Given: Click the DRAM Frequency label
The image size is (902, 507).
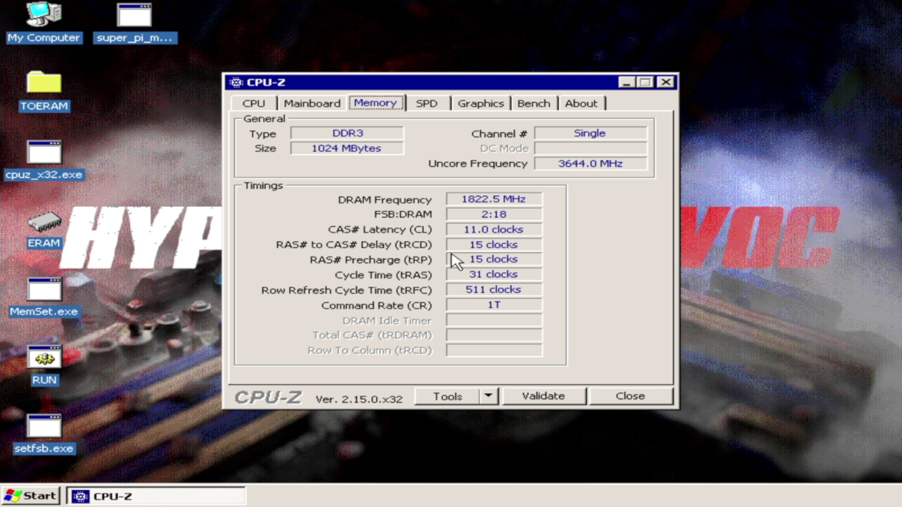Looking at the screenshot, I should click(385, 200).
